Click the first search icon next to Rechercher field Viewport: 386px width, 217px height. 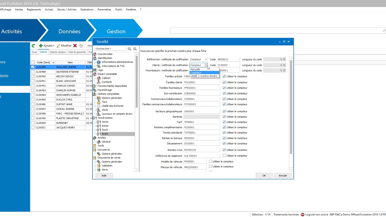pos(129,49)
